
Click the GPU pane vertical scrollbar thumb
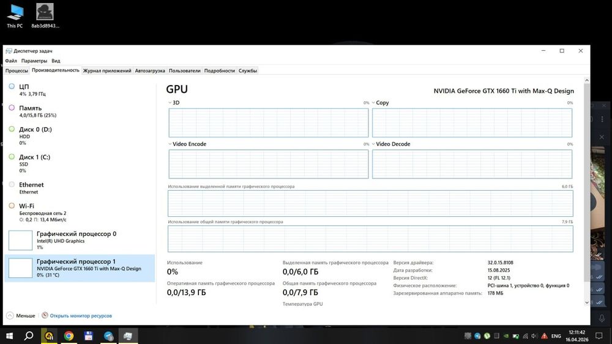click(587, 182)
